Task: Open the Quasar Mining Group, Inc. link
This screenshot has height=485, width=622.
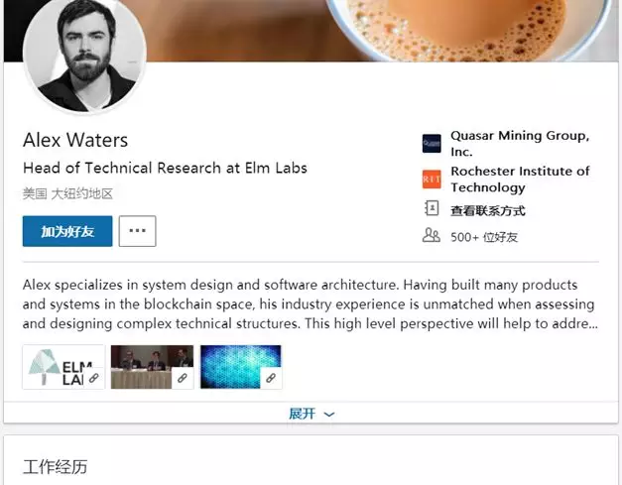Action: pyautogui.click(x=519, y=144)
